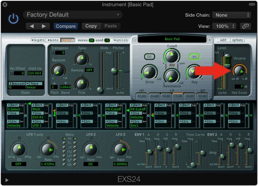258x186 pixels.
Task: Click the Cutoff knob
Action: point(172,55)
